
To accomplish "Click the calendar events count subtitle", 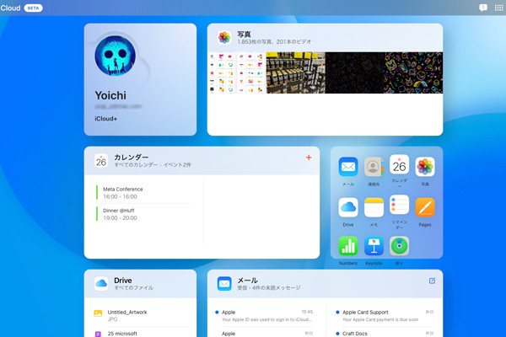I will [153, 165].
